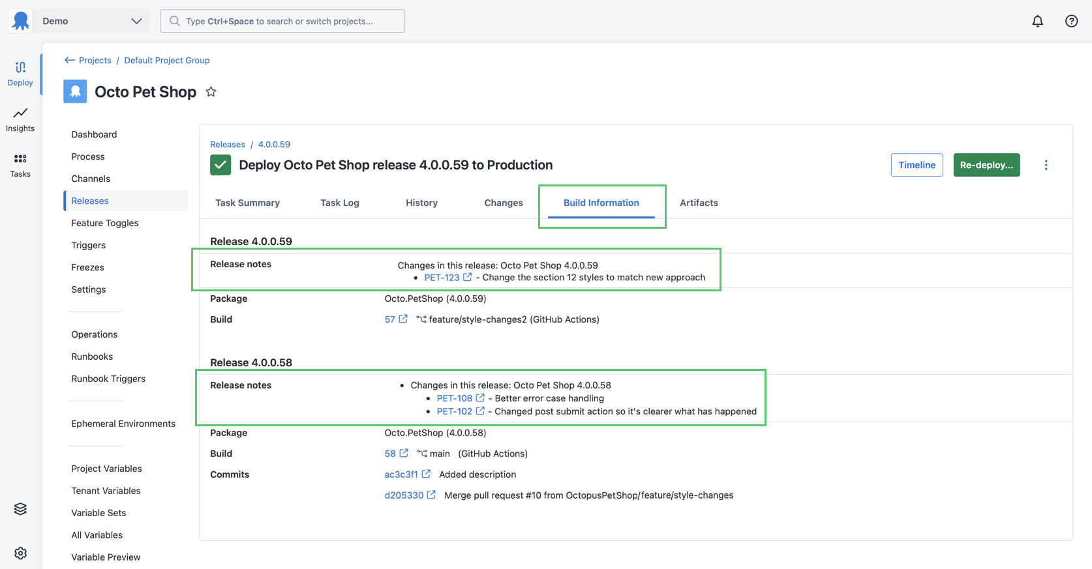Open commit d205330 external link icon
This screenshot has height=569, width=1092.
coord(431,495)
